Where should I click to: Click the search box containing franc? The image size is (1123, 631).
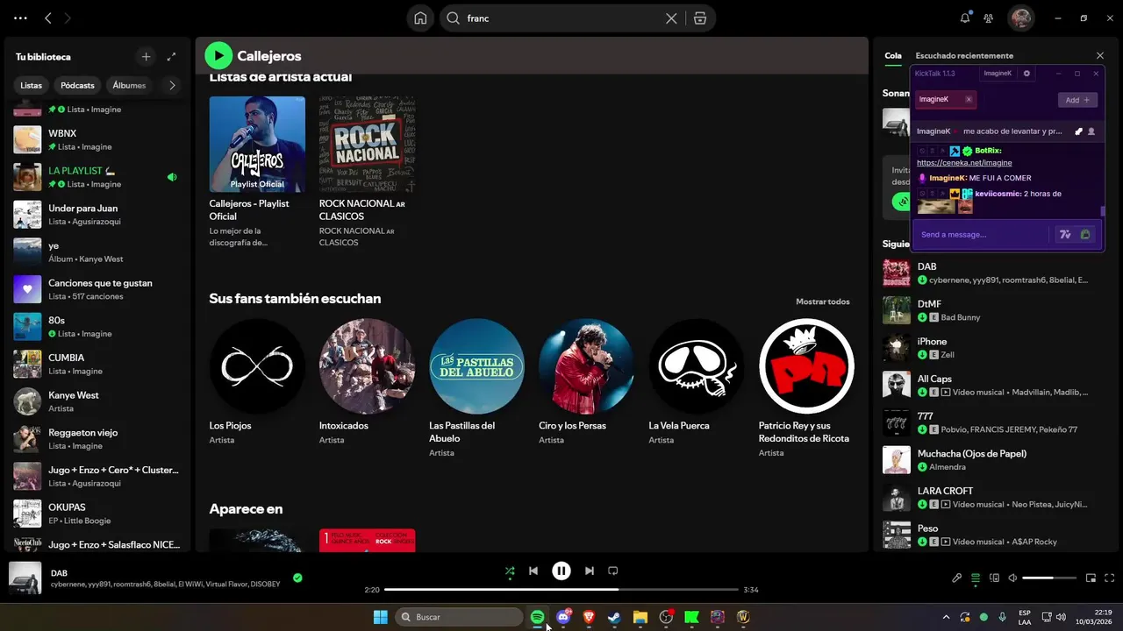[x=561, y=18]
